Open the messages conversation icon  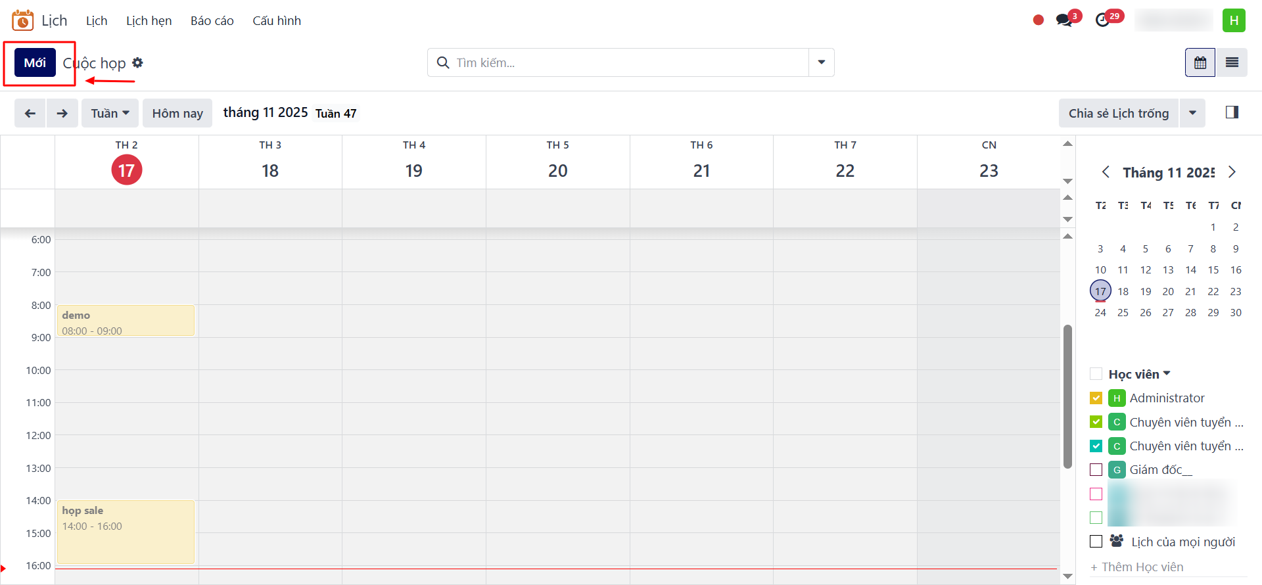tap(1064, 20)
